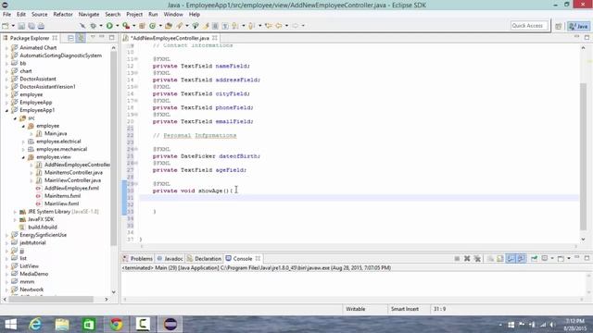This screenshot has height=333, width=593.
Task: Switch to the Problems tab
Action: tap(138, 259)
